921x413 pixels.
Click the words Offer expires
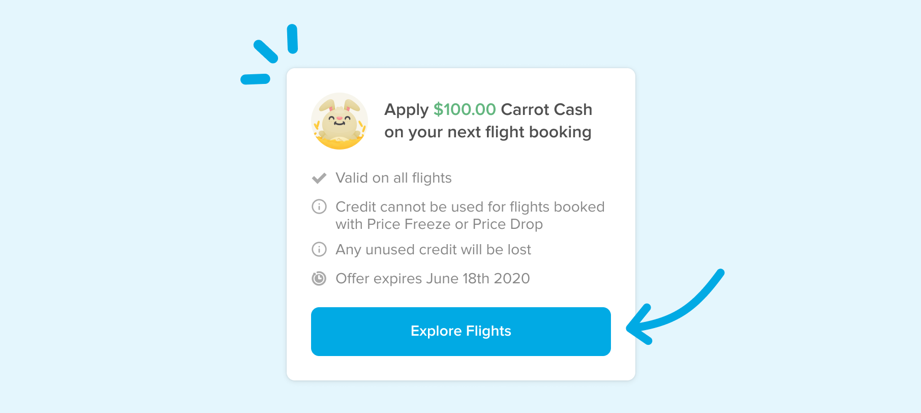coord(379,279)
